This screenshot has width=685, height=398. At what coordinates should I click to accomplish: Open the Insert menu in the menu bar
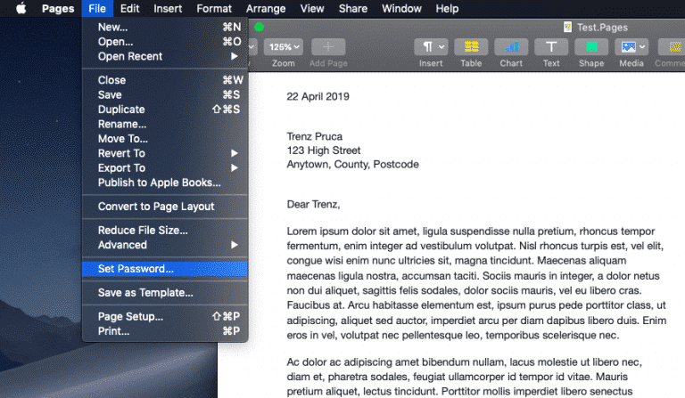click(168, 8)
